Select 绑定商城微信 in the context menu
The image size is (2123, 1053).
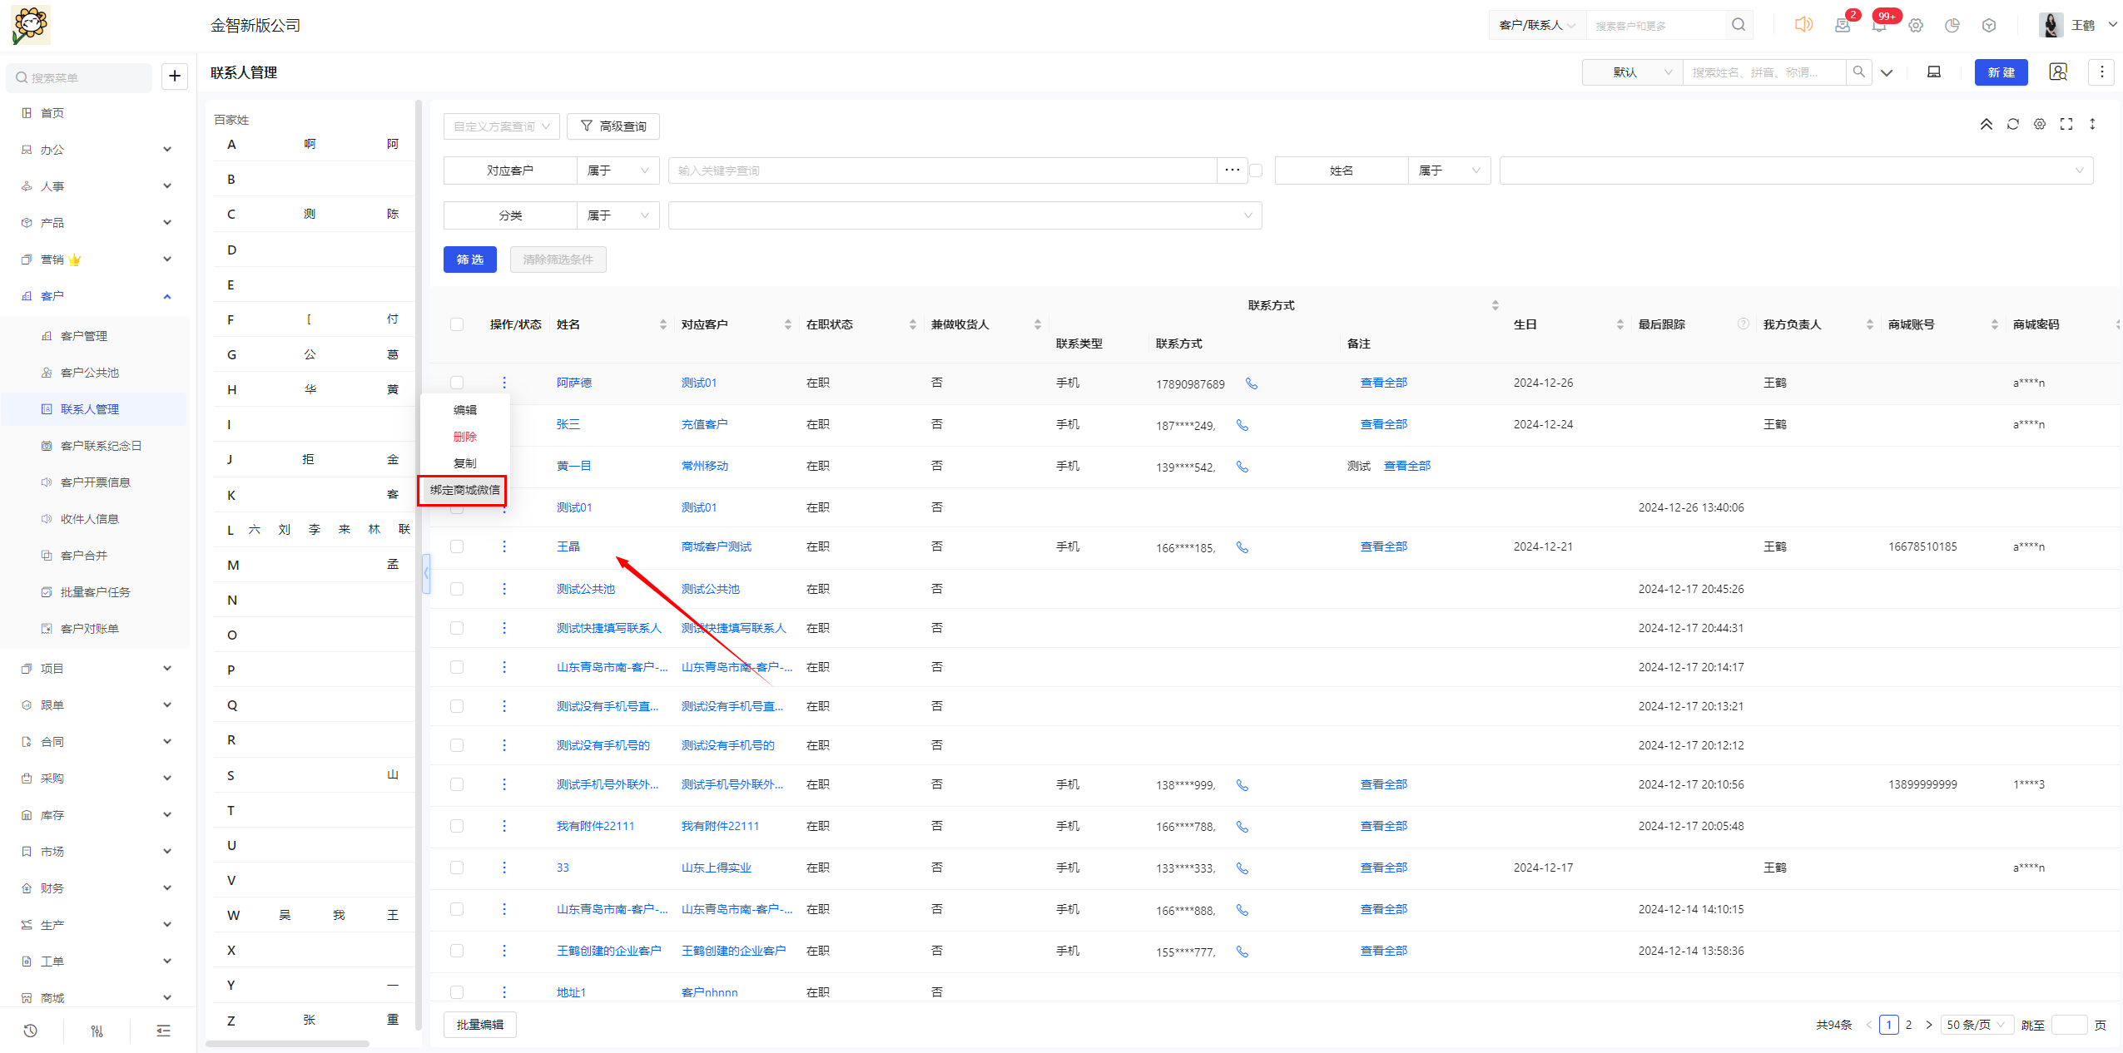click(464, 490)
